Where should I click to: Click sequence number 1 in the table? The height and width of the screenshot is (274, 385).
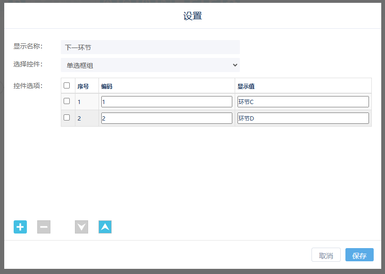pos(79,102)
